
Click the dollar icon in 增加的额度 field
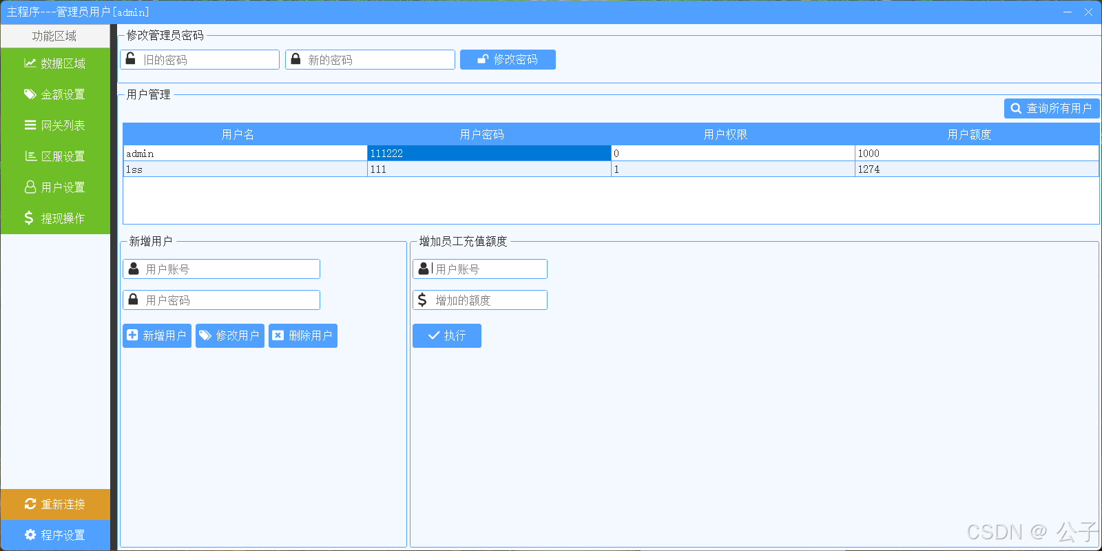(422, 300)
